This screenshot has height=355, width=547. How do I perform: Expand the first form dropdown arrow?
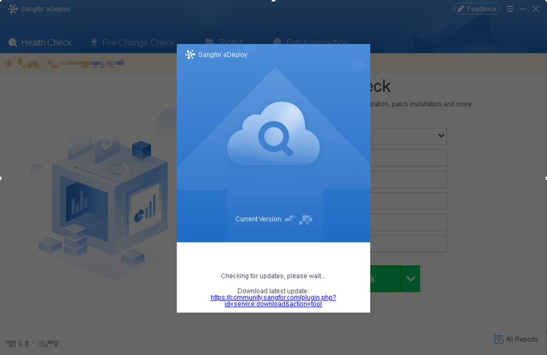(x=441, y=136)
